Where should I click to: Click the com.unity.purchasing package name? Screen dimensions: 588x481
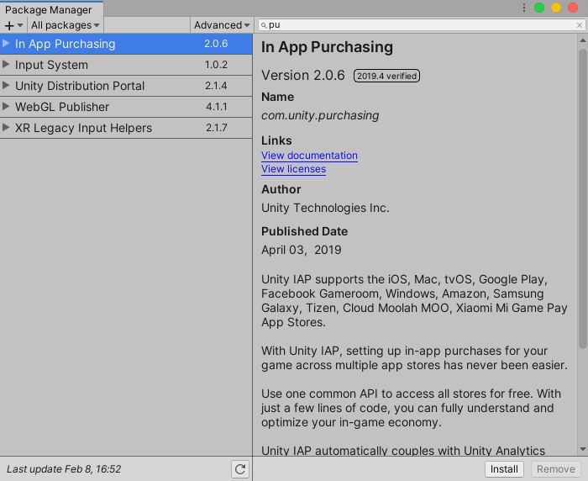pyautogui.click(x=320, y=115)
